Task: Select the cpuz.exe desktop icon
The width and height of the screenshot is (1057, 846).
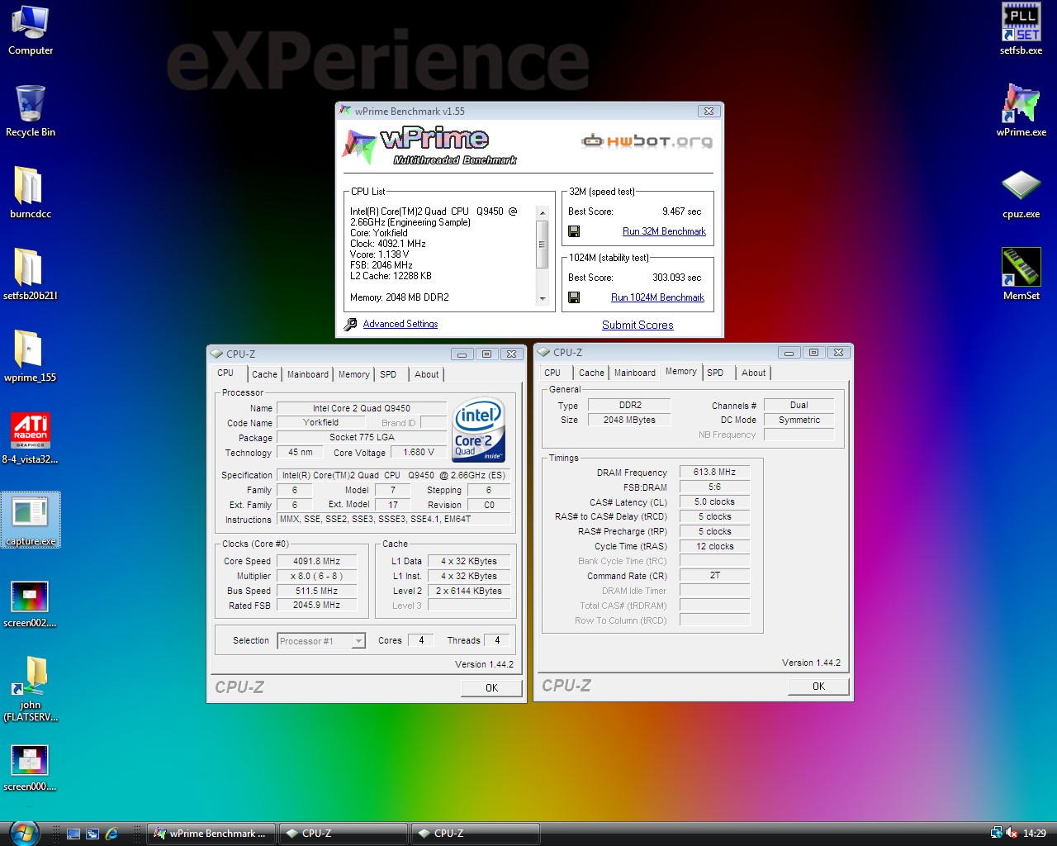Action: click(x=1021, y=192)
